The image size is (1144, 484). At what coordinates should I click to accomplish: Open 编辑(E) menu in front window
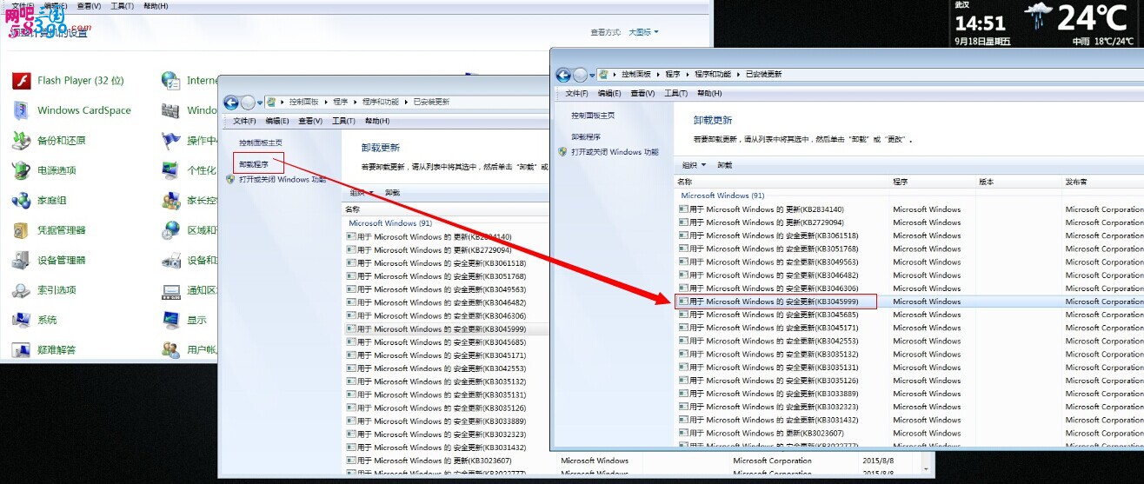pyautogui.click(x=609, y=94)
